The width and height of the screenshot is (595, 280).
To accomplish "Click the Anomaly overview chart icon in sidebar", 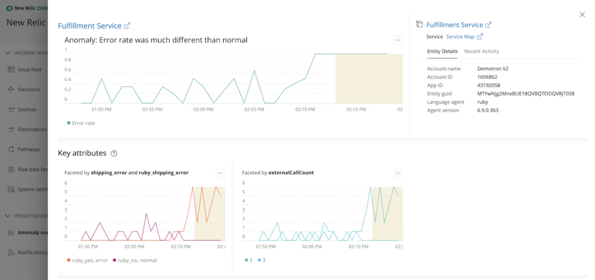I will [x=10, y=232].
